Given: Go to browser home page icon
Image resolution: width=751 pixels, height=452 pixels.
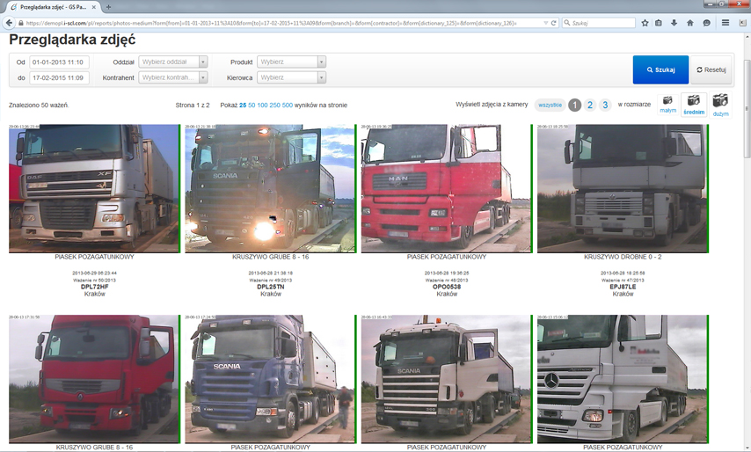Looking at the screenshot, I should [689, 23].
